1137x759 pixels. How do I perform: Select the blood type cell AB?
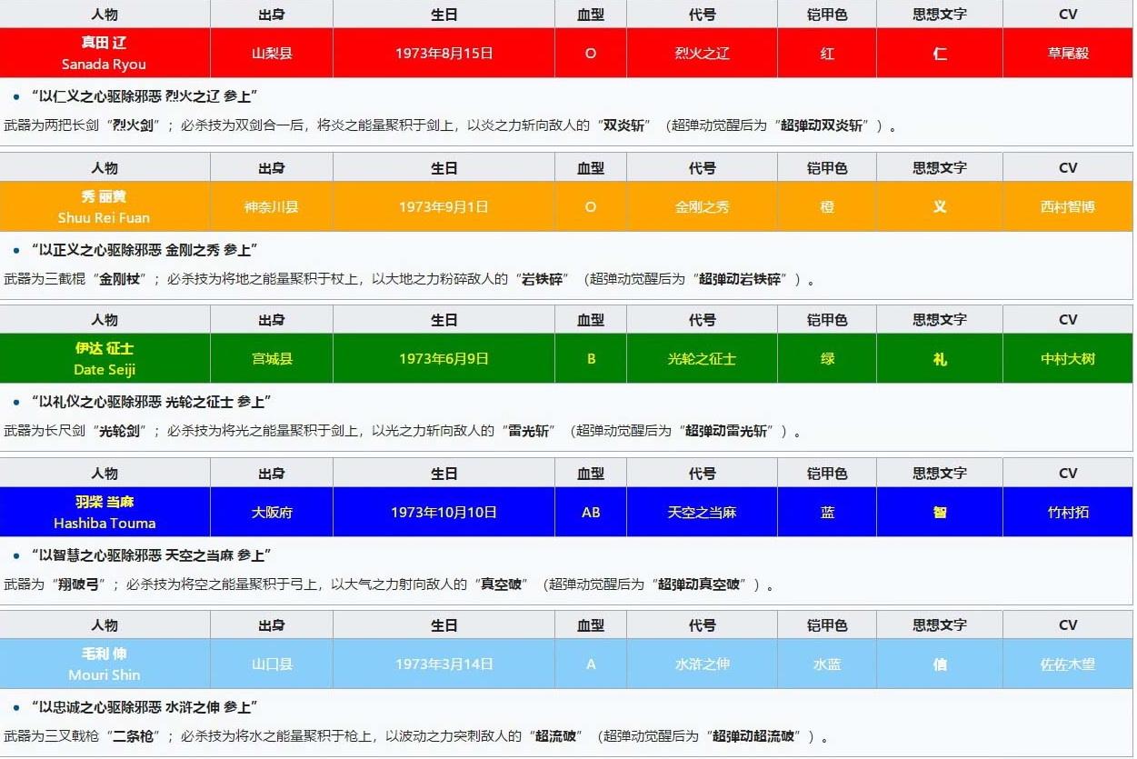click(x=591, y=512)
